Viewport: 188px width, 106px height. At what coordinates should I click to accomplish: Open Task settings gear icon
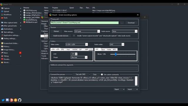coord(2,32)
